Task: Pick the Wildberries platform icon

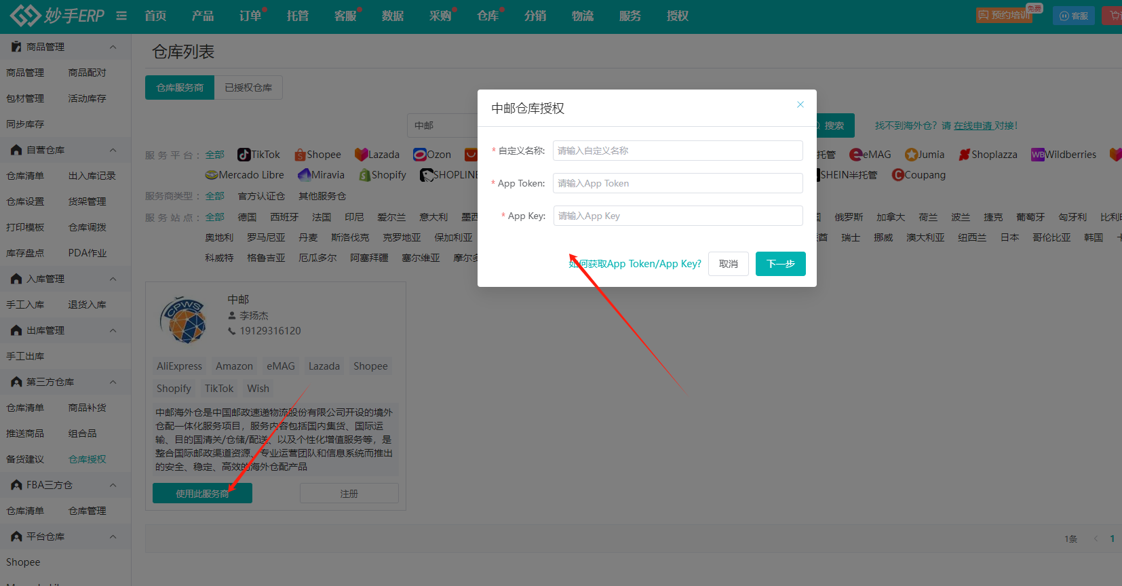Action: click(x=1037, y=155)
